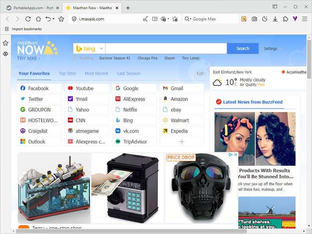
Task: Open the hamburger main menu
Action: [x=305, y=19]
